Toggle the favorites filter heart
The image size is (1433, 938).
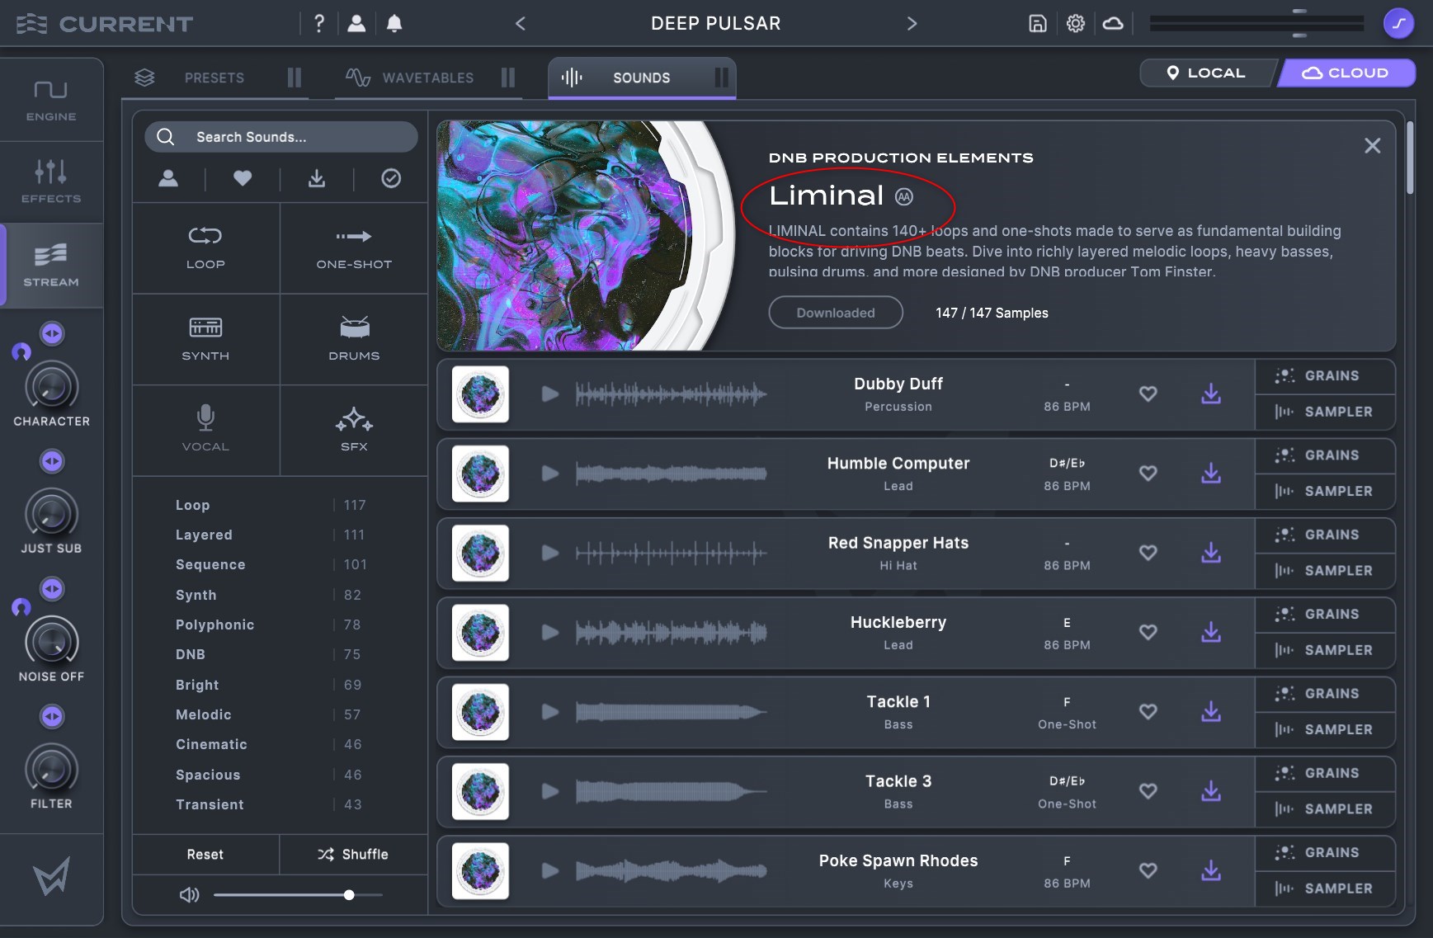(243, 178)
